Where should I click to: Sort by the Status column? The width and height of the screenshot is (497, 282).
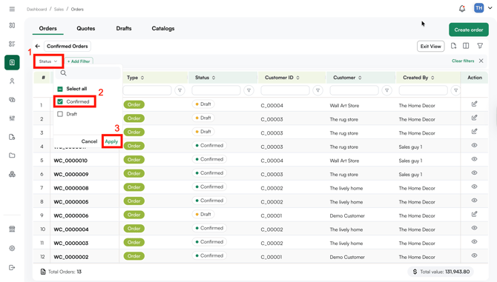[x=214, y=78]
